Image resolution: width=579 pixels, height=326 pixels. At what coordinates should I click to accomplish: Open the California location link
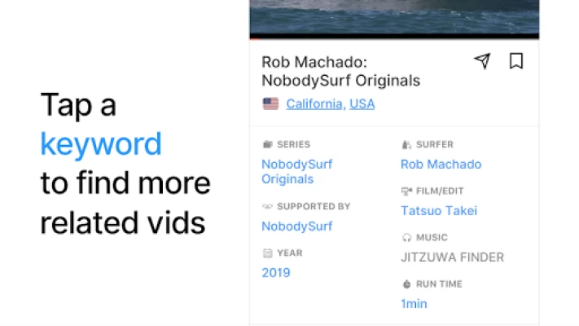[316, 104]
